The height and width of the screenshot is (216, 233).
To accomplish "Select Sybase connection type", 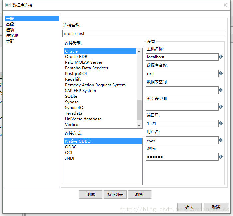I will (x=100, y=102).
